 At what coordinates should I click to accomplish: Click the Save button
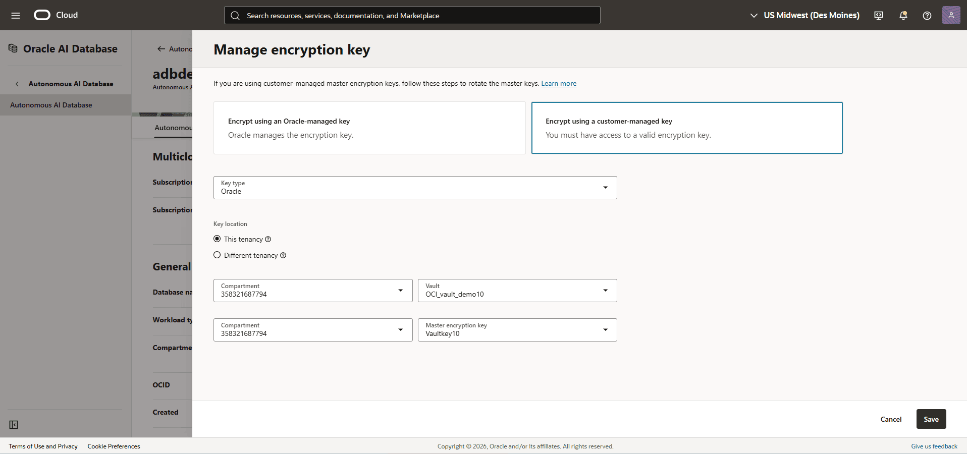click(931, 419)
